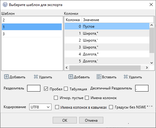Click the columns list scroll up arrow
The height and width of the screenshot is (128, 156).
[152, 25]
